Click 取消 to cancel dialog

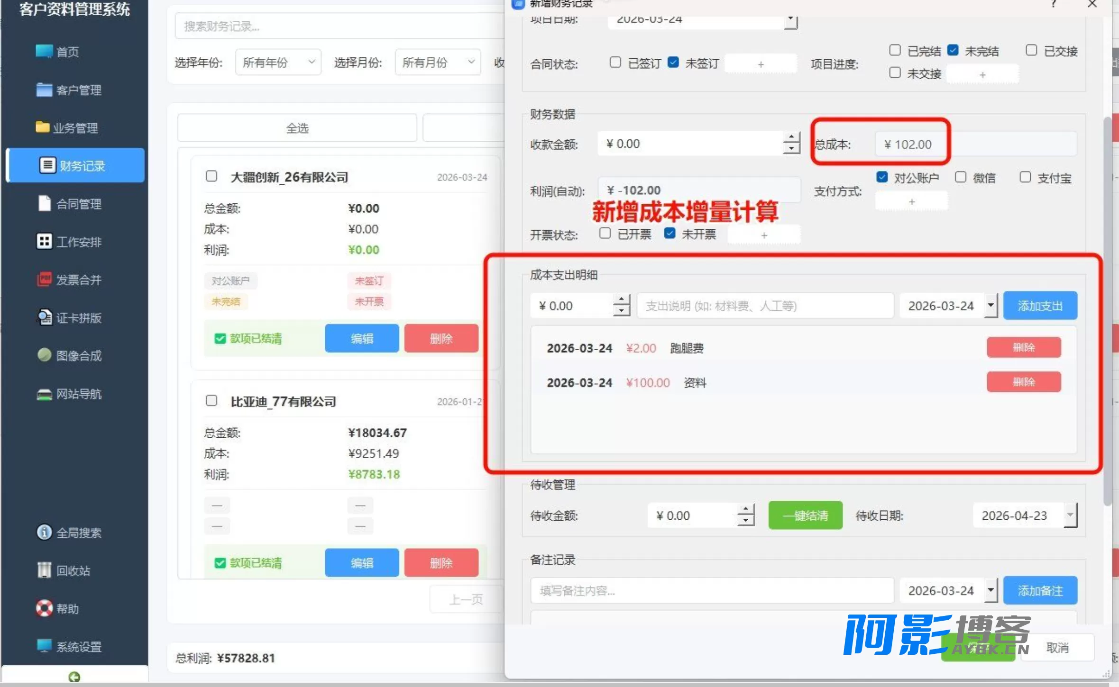1057,647
